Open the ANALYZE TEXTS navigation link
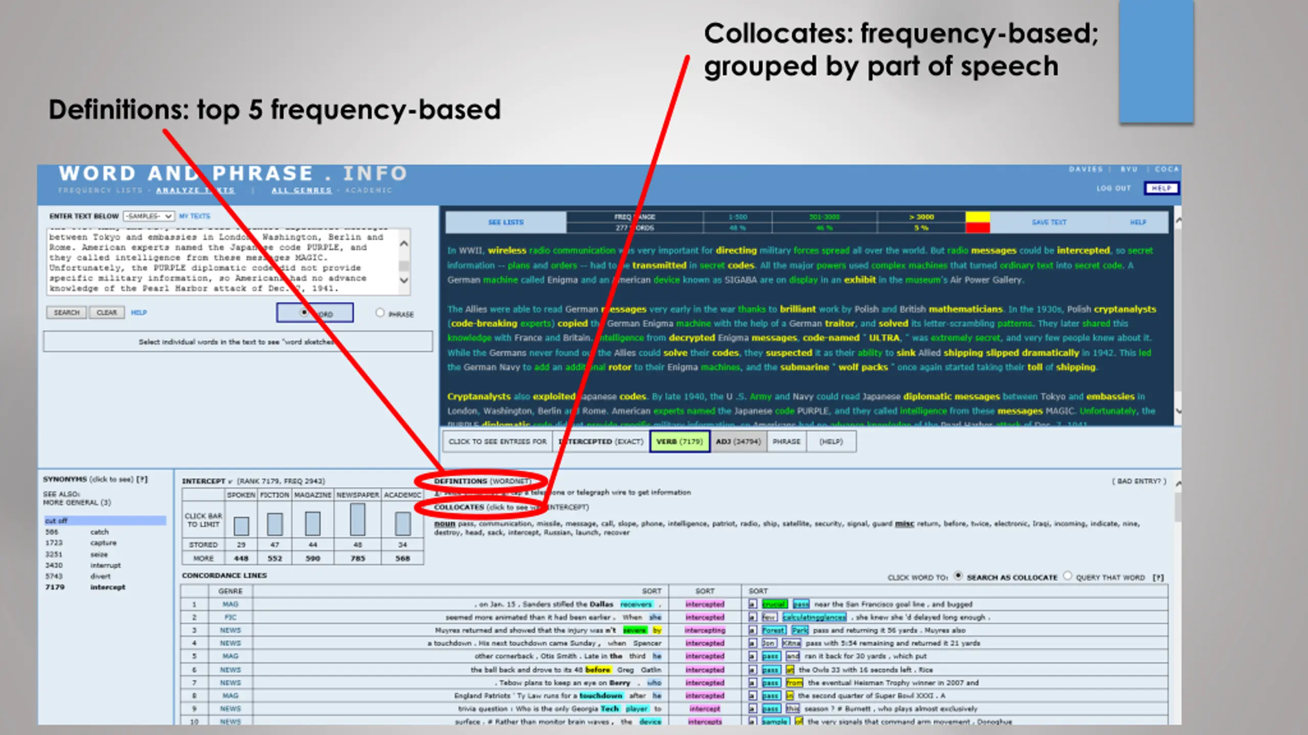Image resolution: width=1308 pixels, height=735 pixels. click(x=195, y=190)
